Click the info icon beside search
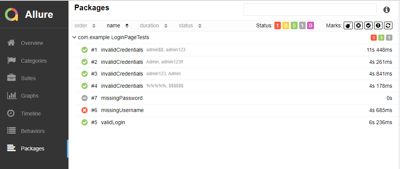This screenshot has width=400, height=169. (x=387, y=10)
